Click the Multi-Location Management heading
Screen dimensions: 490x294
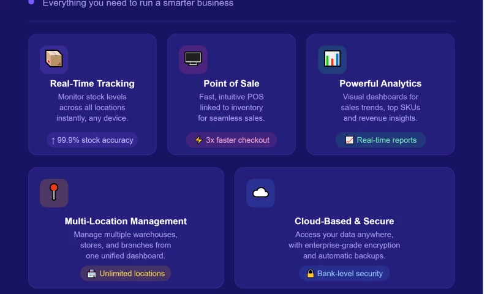[x=126, y=221]
